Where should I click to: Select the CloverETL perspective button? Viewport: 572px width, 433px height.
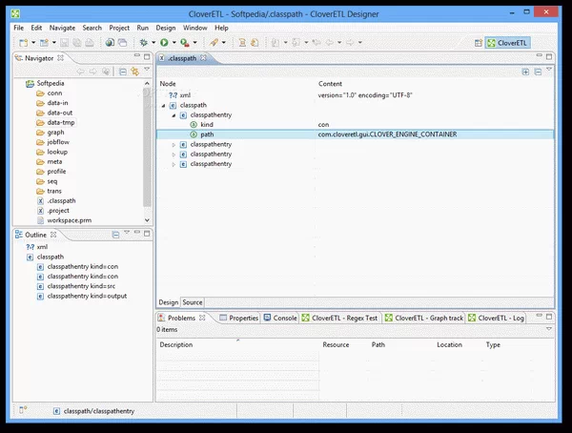pyautogui.click(x=507, y=43)
